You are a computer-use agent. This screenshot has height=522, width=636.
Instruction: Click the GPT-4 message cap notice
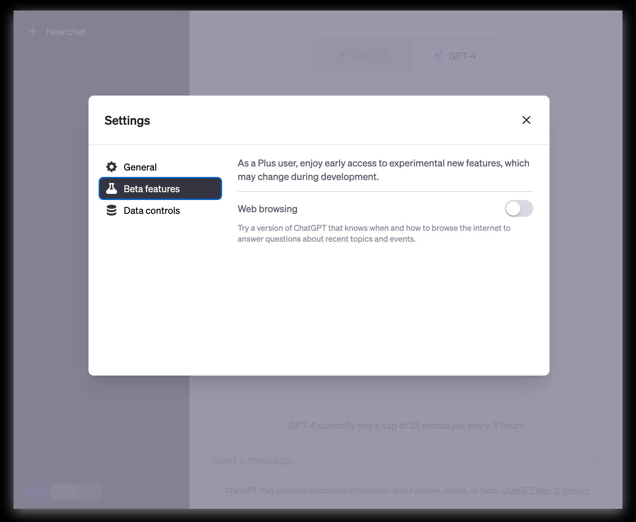point(407,425)
